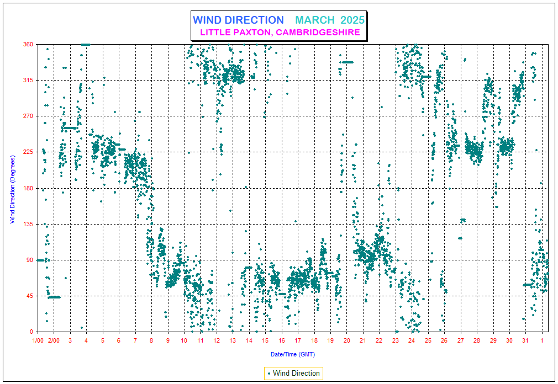Click the 315 label on the degrees axis
558x384 pixels.
click(29, 81)
